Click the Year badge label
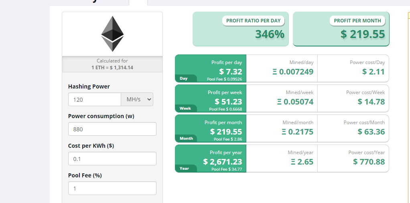 [184, 169]
